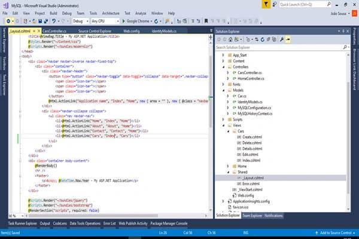This screenshot has height=239, width=359.
Task: Pin Solution Explorer with auto-hide icon
Action: 343,31
